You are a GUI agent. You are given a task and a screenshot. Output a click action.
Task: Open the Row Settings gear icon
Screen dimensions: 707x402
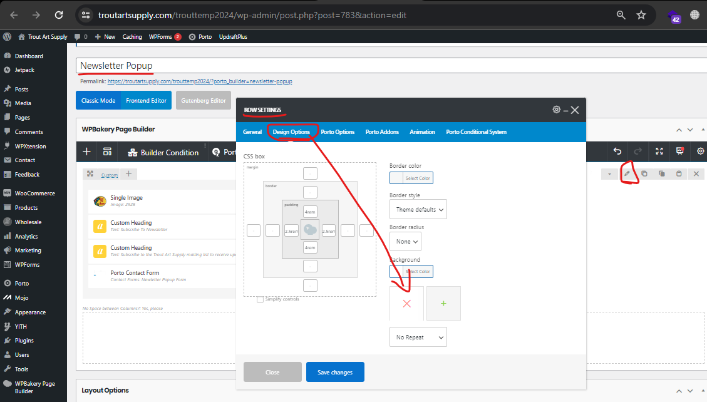[x=557, y=110]
